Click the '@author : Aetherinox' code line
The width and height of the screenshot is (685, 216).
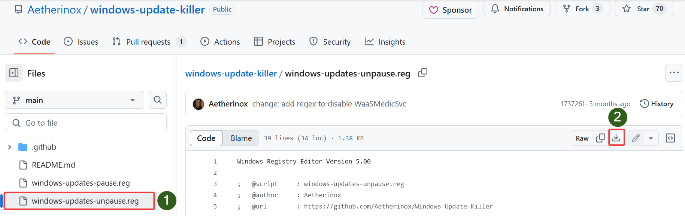[289, 195]
